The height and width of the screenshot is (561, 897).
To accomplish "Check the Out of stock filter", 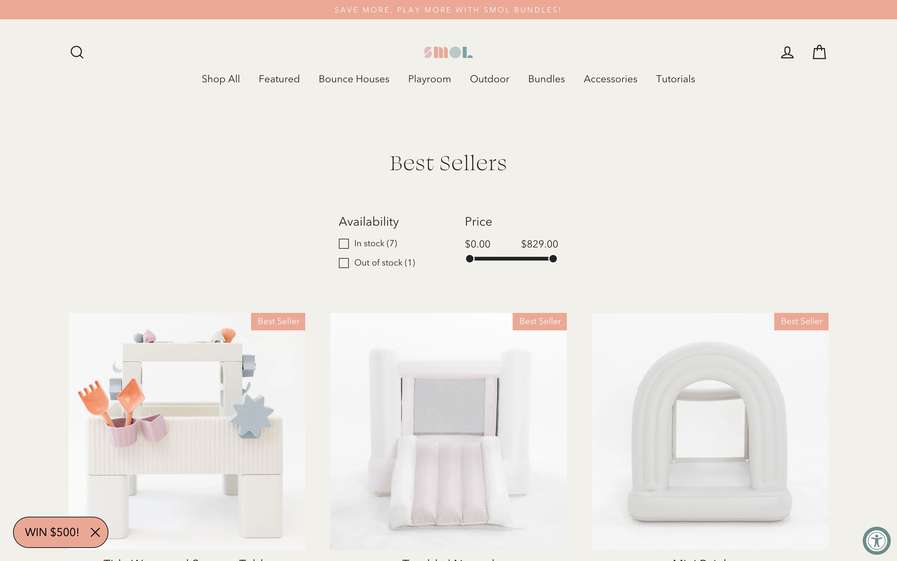I will [x=344, y=263].
